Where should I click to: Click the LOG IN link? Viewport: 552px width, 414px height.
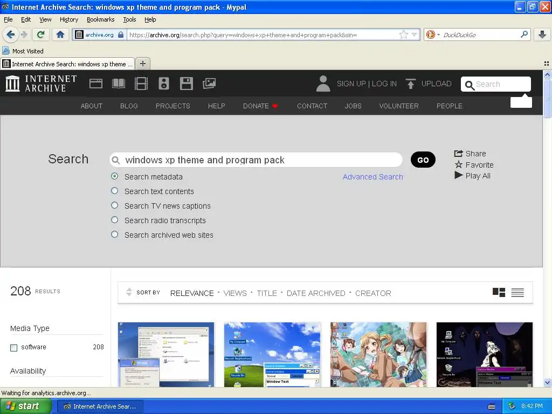click(384, 84)
